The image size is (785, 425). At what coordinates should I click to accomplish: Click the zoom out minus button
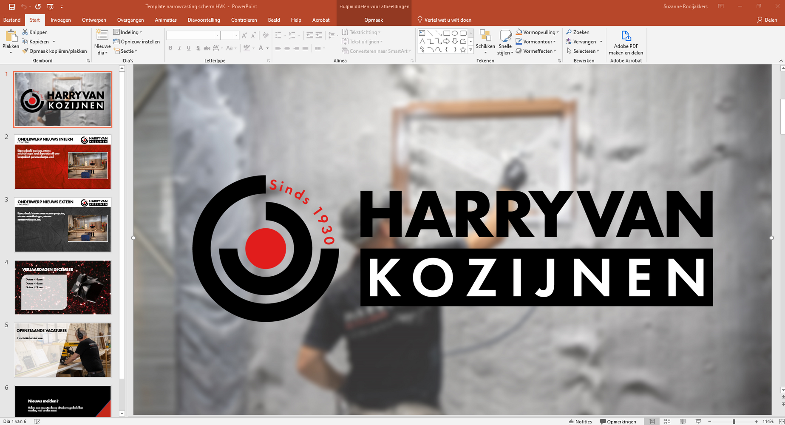[x=709, y=422]
